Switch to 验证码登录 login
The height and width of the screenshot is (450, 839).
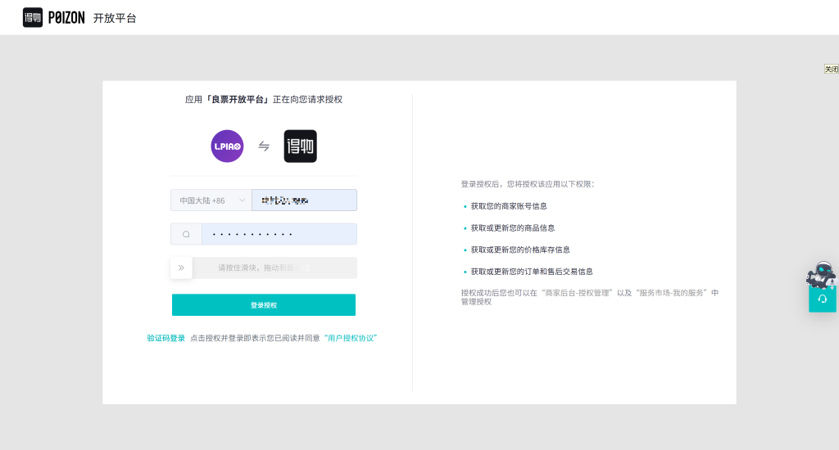pos(166,338)
